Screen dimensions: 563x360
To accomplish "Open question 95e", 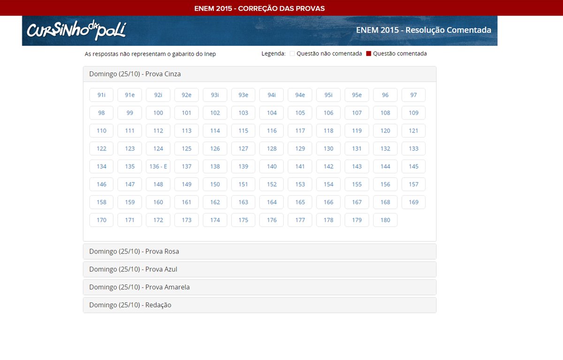I will [357, 95].
